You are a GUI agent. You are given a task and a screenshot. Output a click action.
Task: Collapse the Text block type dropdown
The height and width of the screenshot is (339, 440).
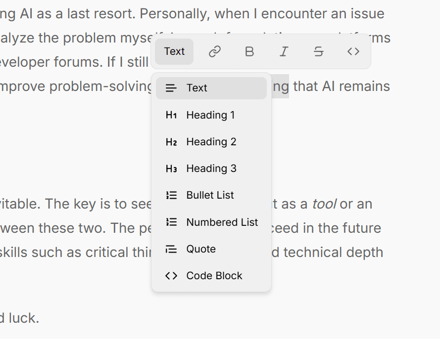(x=174, y=51)
